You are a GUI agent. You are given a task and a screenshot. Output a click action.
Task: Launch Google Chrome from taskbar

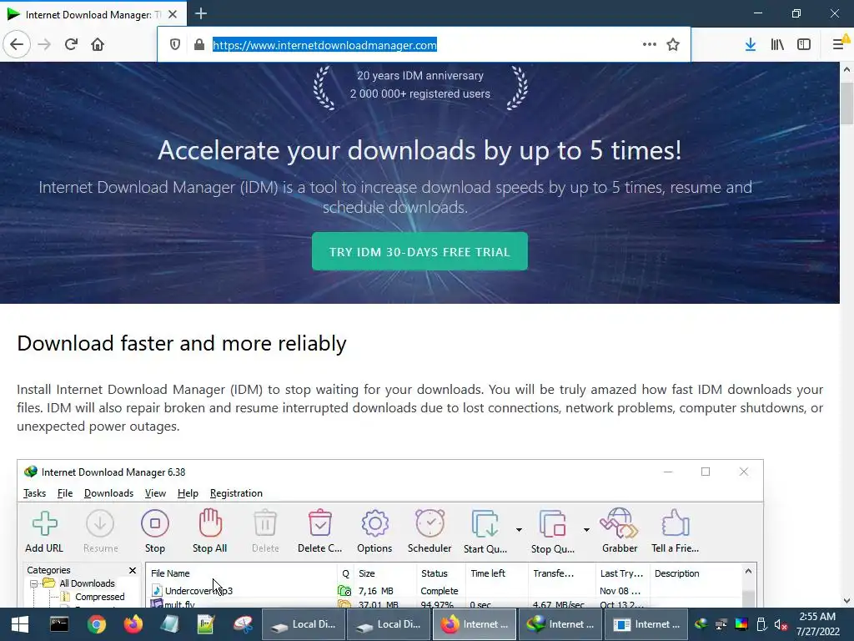tap(97, 624)
